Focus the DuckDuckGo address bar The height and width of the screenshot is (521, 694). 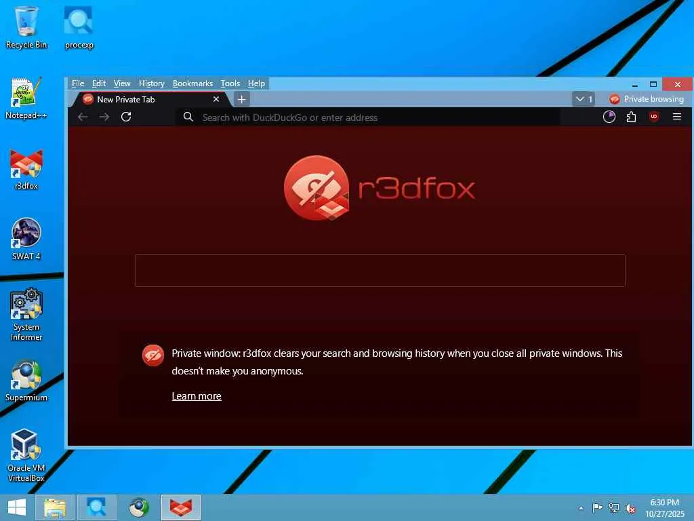tap(367, 117)
